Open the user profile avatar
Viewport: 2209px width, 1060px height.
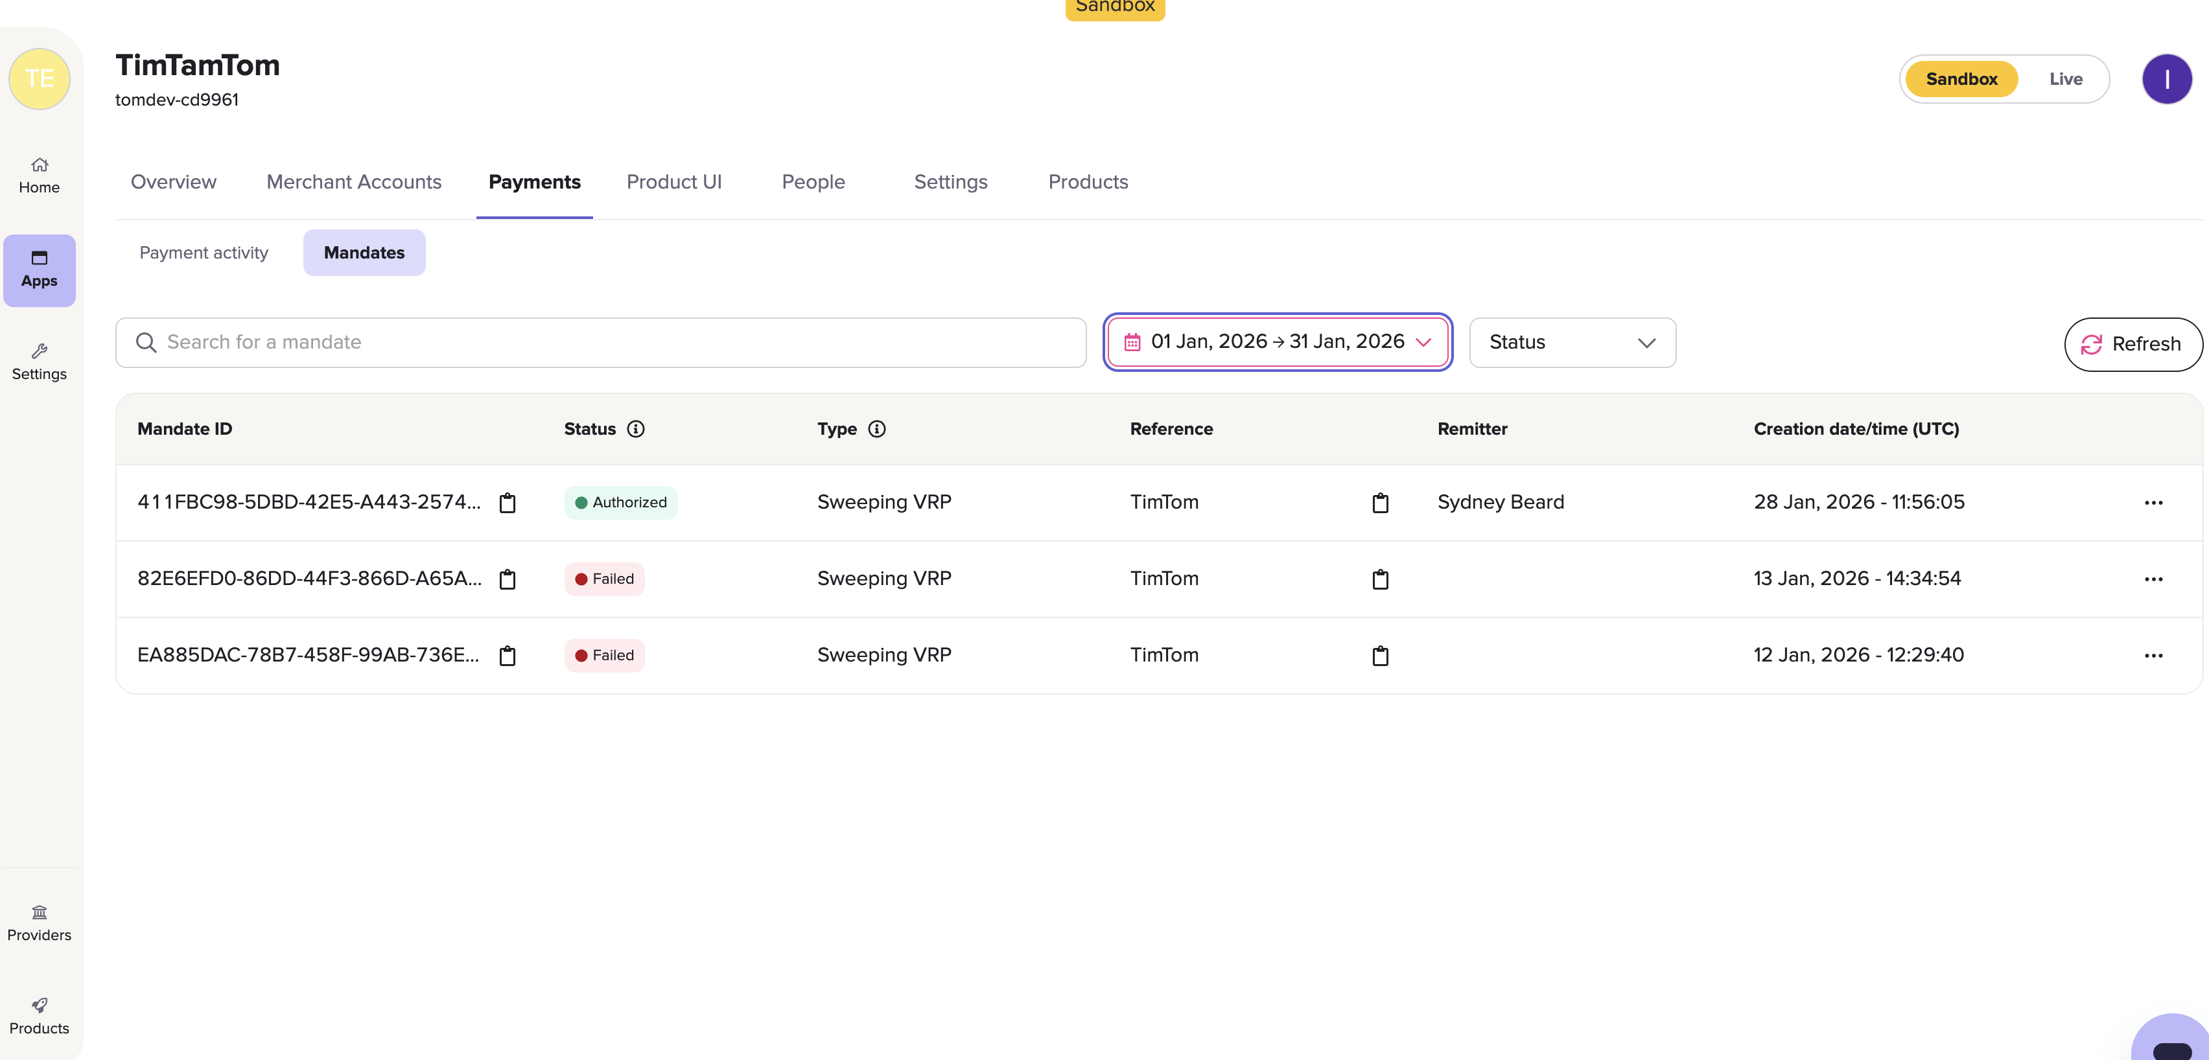pos(2166,79)
